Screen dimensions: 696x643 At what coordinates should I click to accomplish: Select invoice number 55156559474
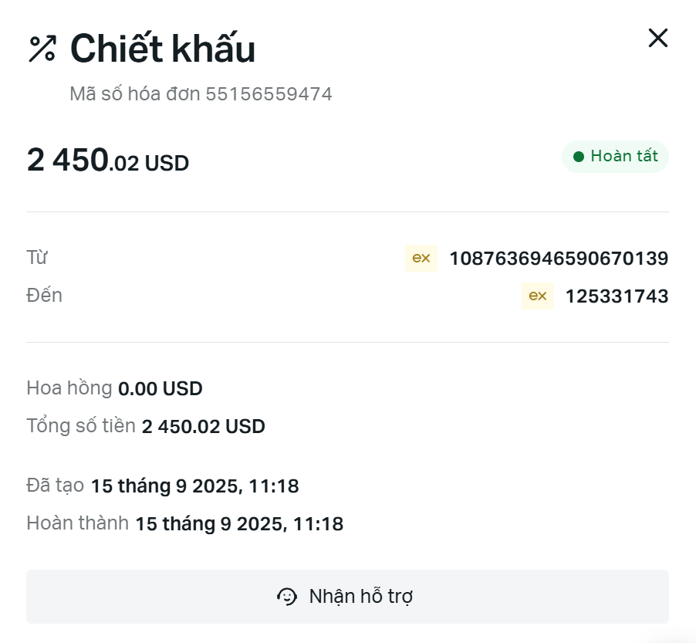[269, 94]
